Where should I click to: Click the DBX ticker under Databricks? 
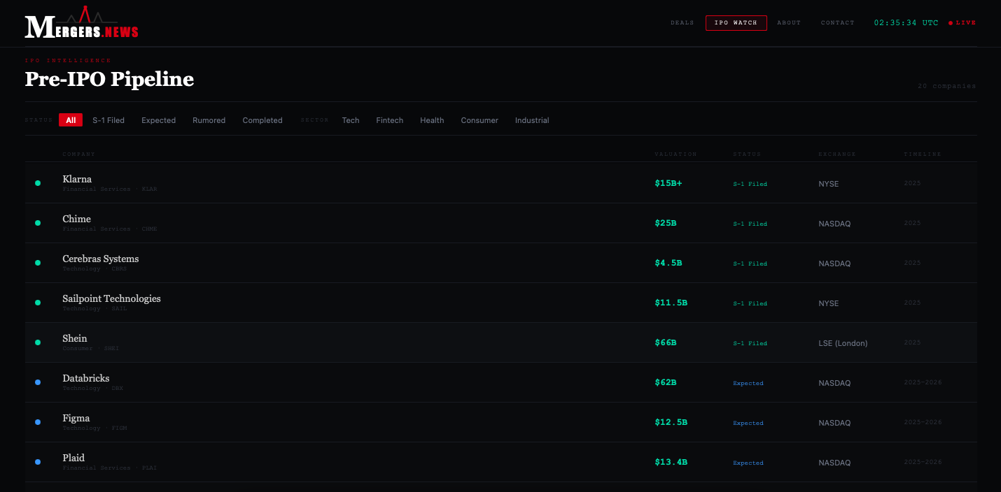[x=118, y=389]
